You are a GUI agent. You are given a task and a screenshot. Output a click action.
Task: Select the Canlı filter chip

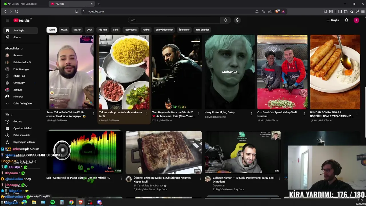click(116, 30)
